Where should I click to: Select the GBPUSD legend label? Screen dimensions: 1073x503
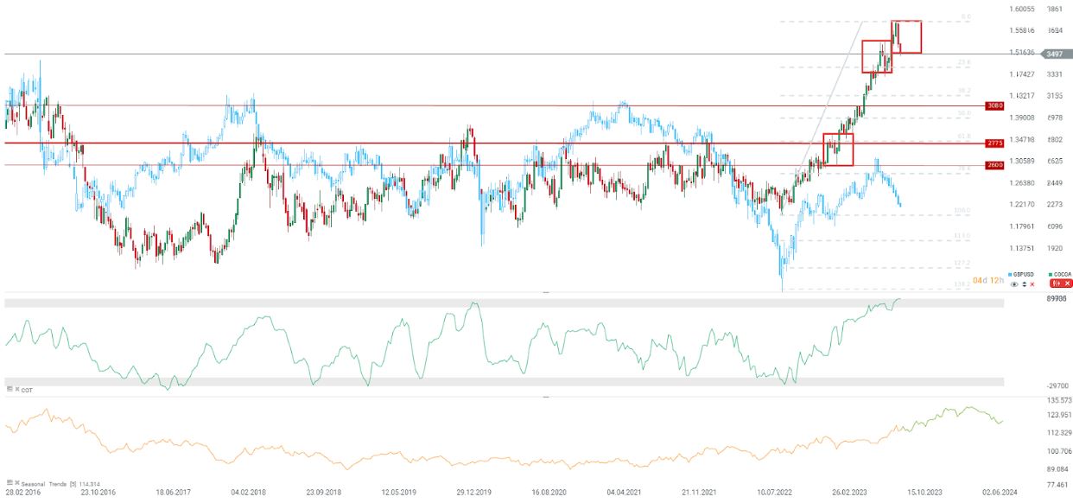point(1023,274)
